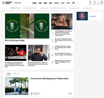Screen dimensions: 104x98
Task: Open the VIDS menu
Action: click(x=40, y=3)
